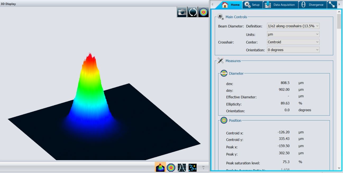
Task: Click the rotate view icon above the 3D display
Action: point(192,12)
